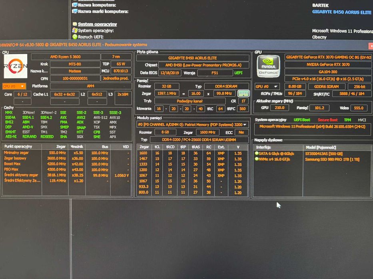Close the HWiNFO summary window
This screenshot has height=279, width=373.
(371, 46)
